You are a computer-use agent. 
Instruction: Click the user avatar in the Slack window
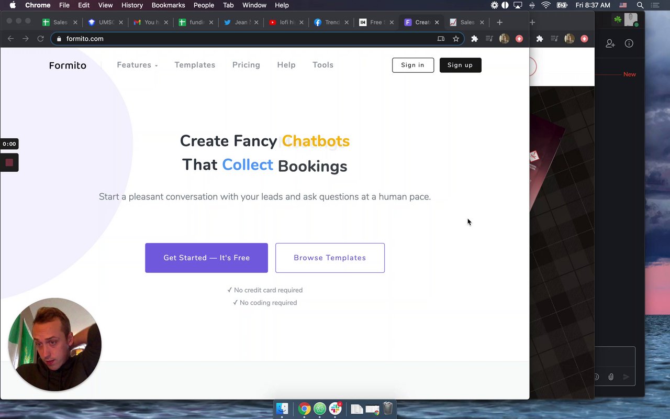(631, 20)
